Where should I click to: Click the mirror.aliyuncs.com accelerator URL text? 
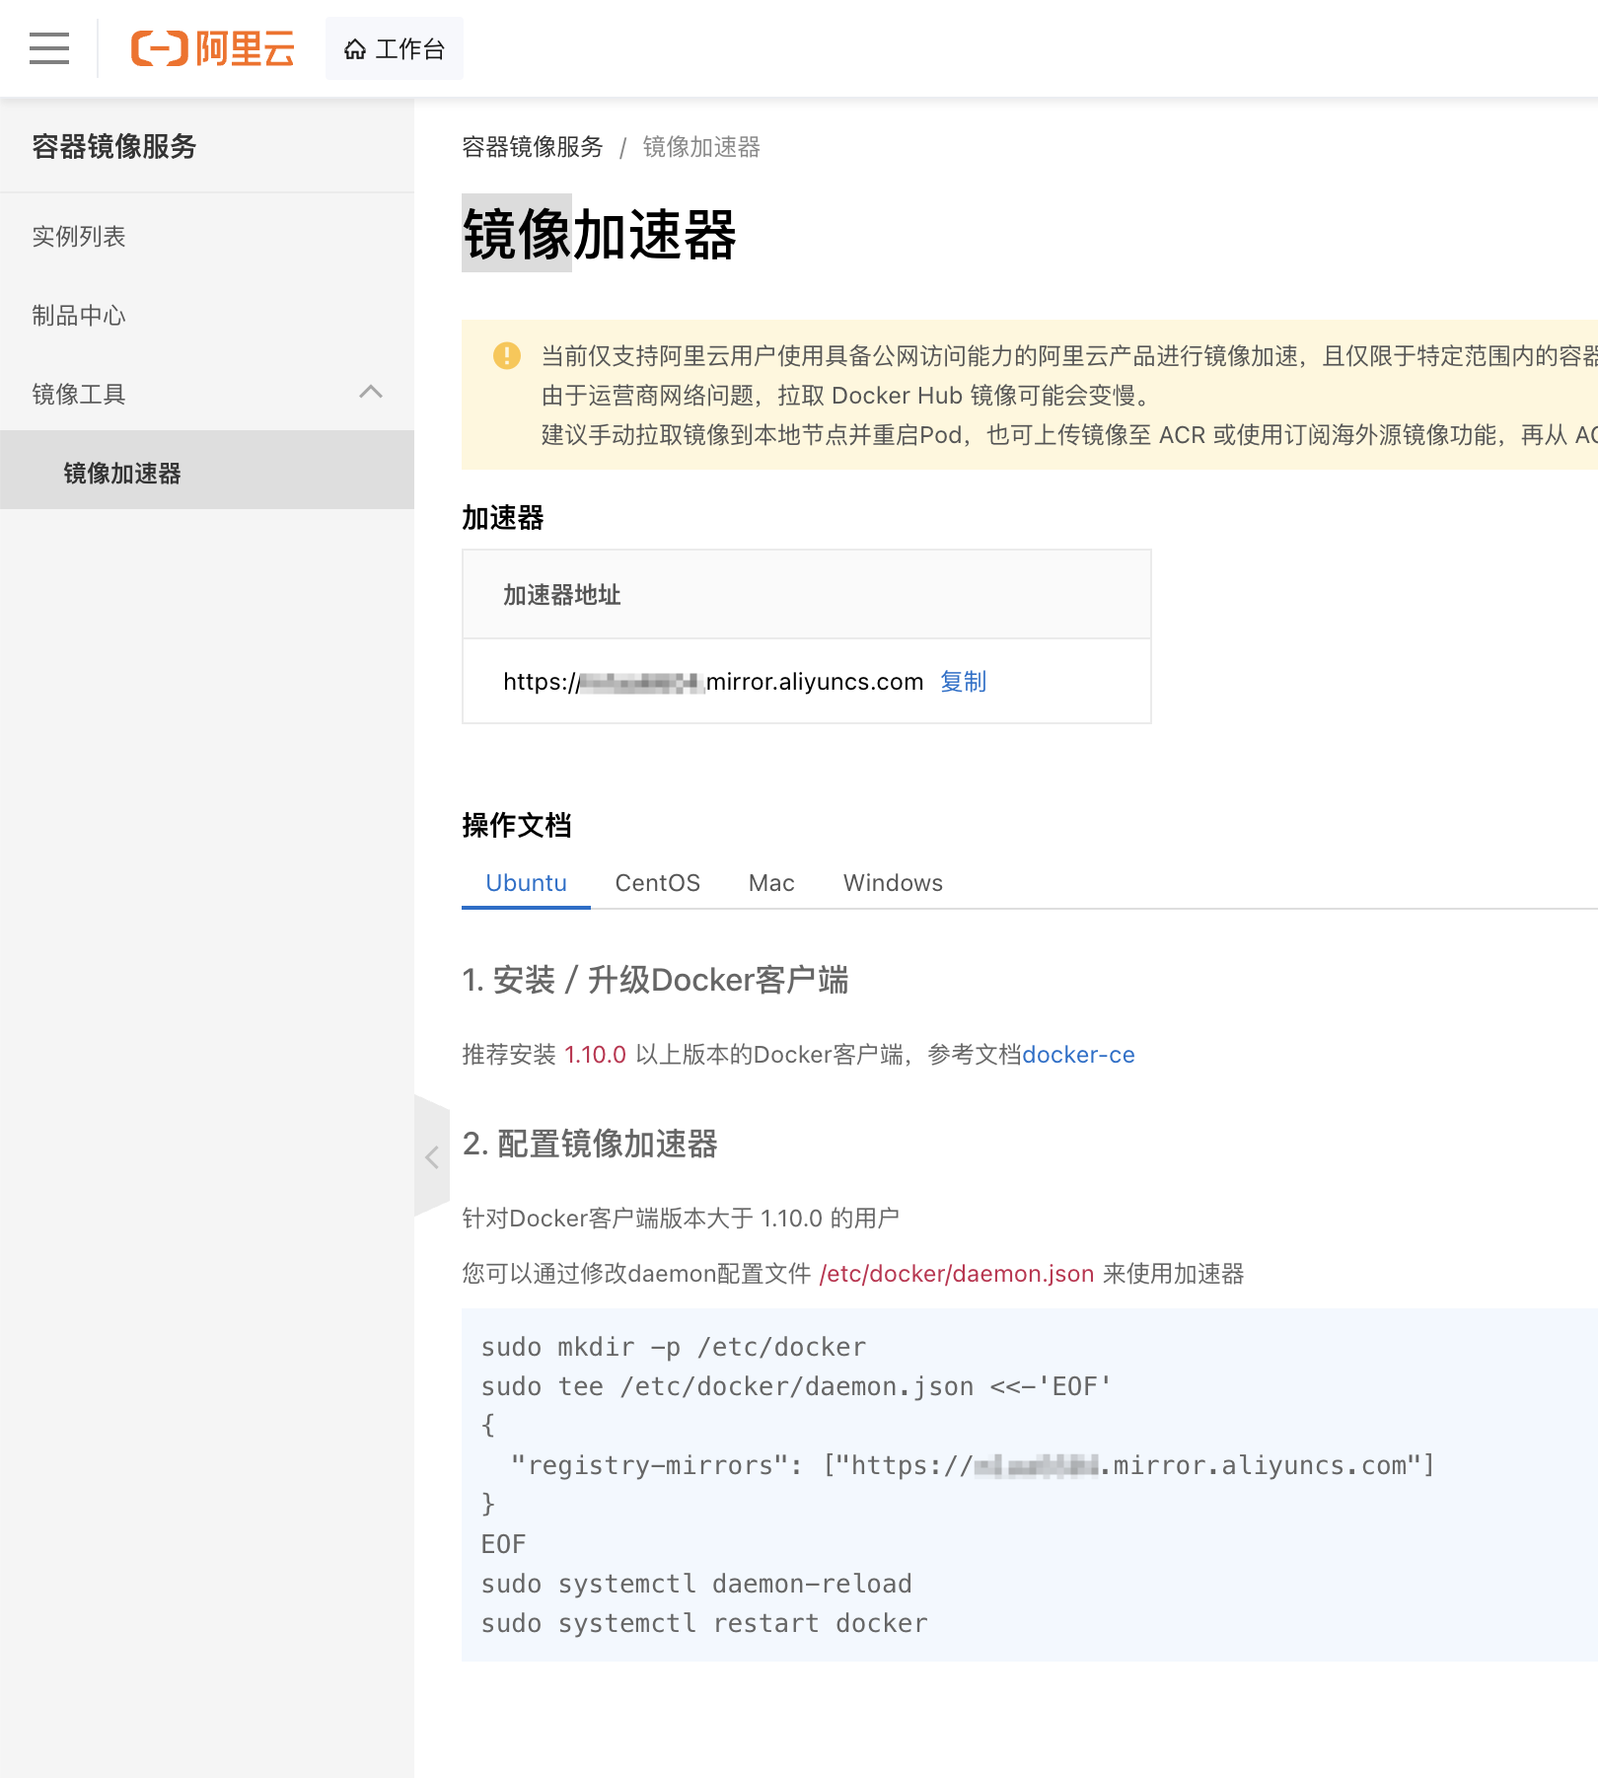click(713, 682)
